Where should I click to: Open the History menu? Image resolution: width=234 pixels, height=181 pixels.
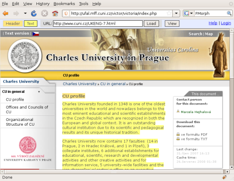click(x=42, y=4)
